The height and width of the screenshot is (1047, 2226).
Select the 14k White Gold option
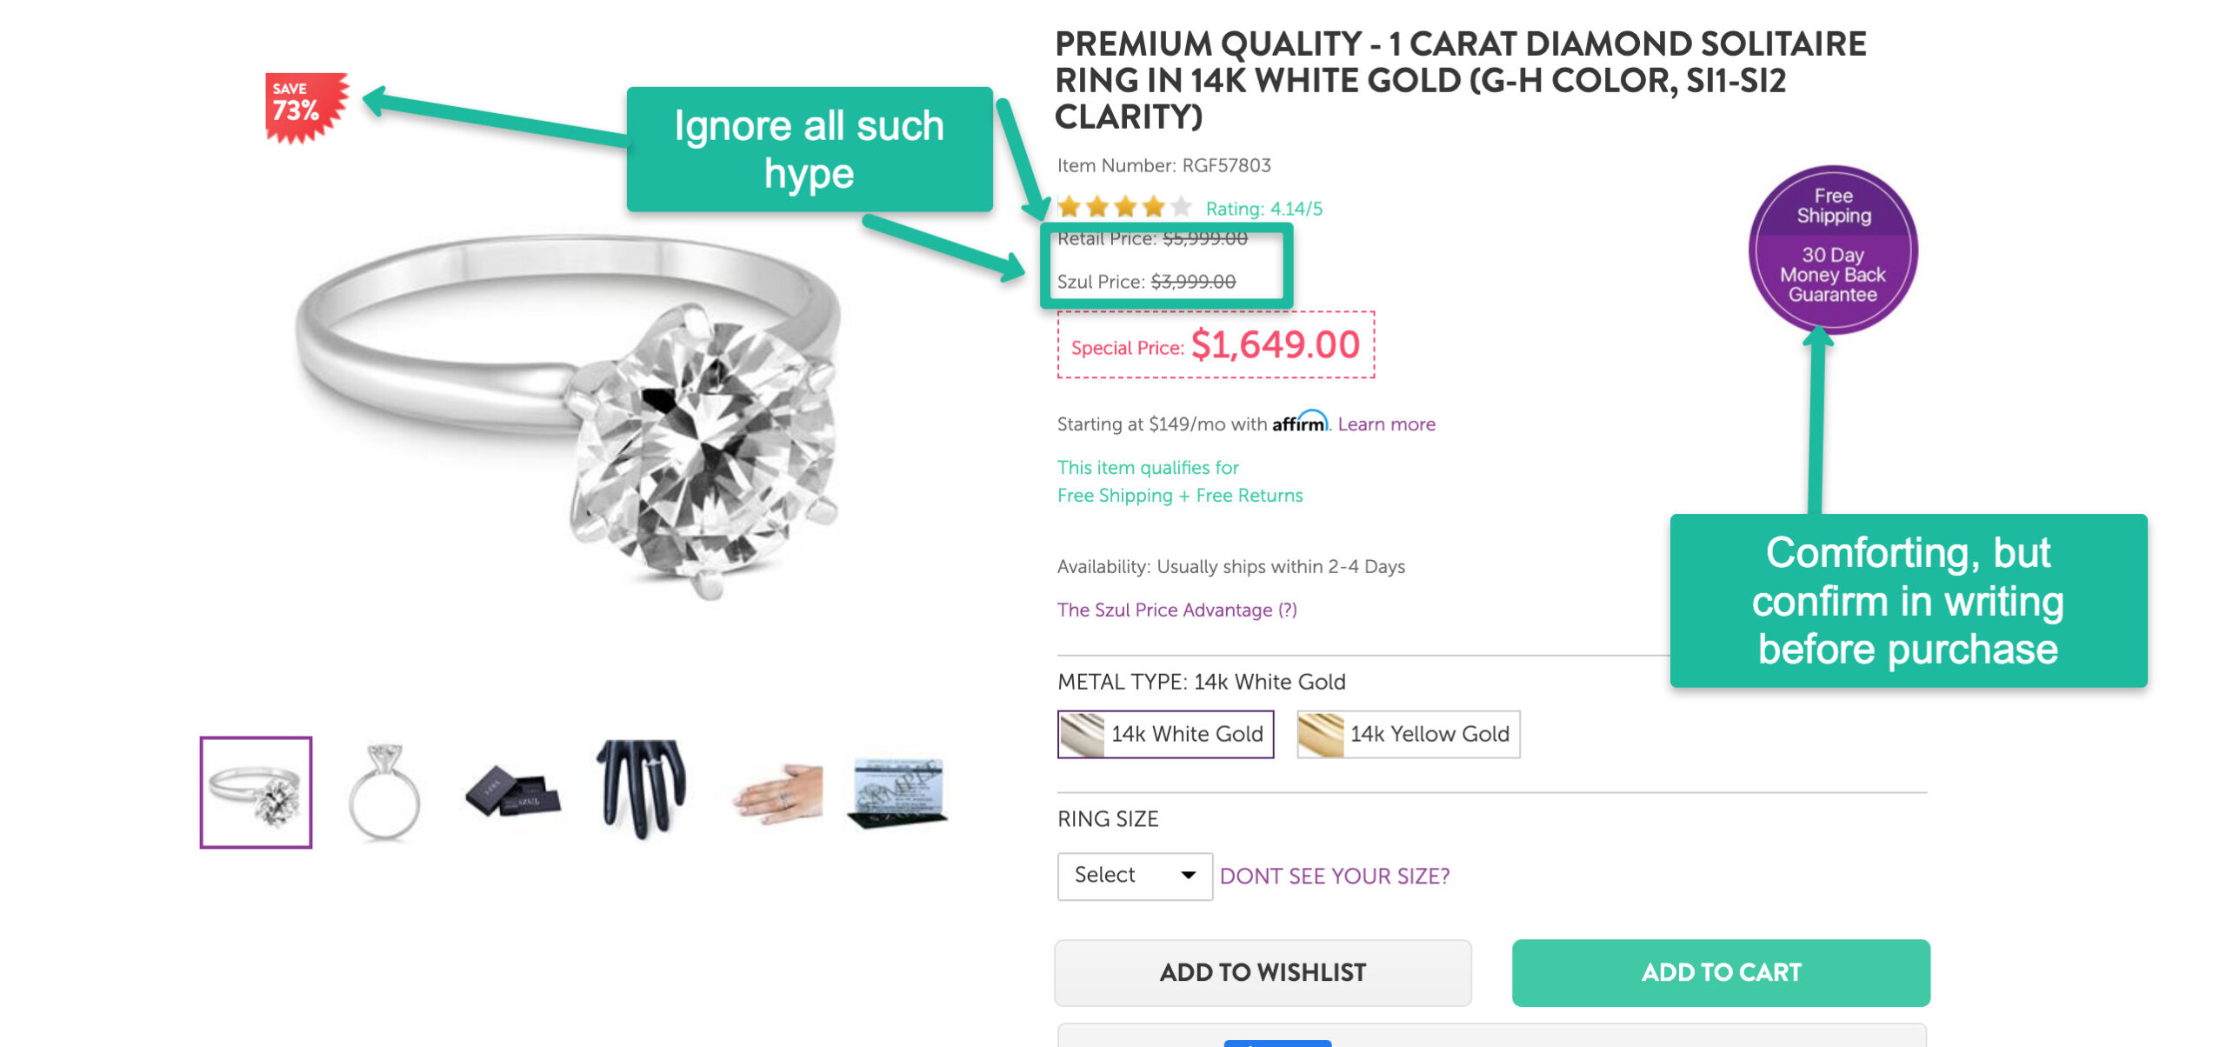pyautogui.click(x=1165, y=734)
